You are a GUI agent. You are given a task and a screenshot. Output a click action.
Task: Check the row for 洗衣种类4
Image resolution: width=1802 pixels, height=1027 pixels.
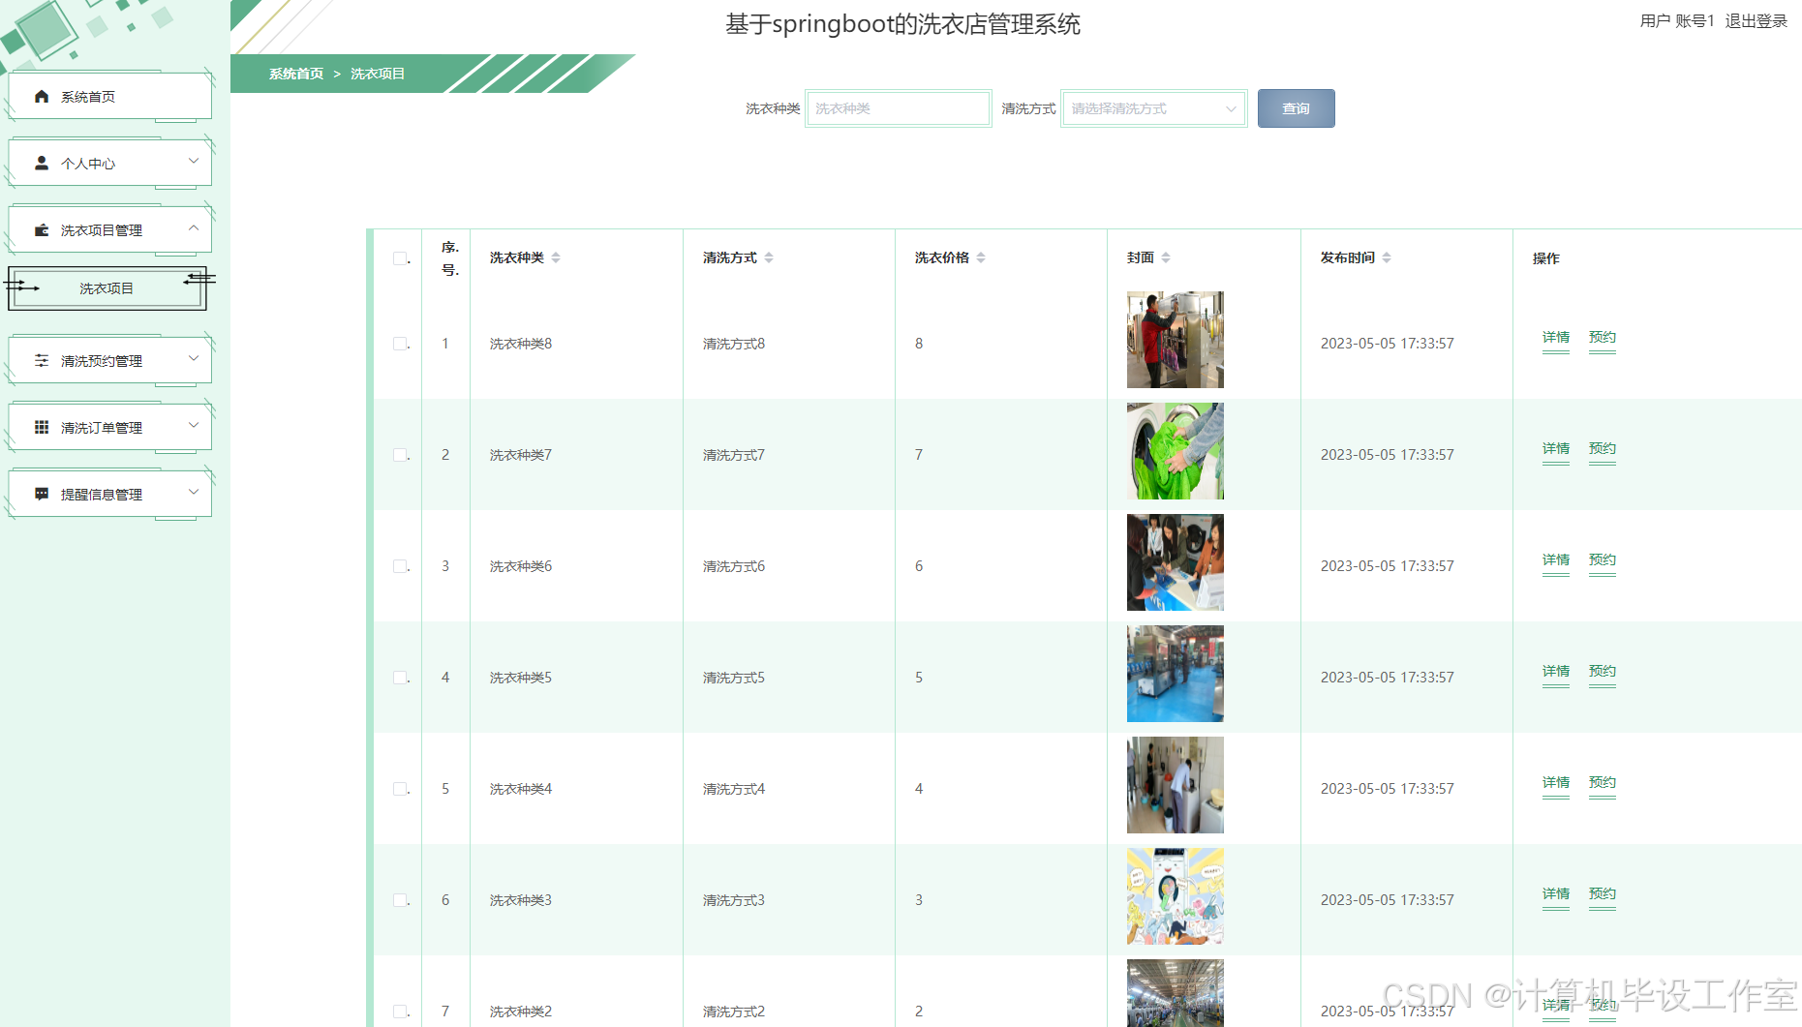point(400,789)
